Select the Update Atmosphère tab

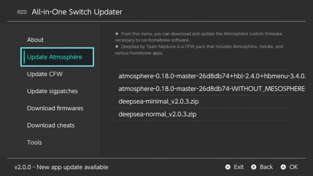coord(57,57)
